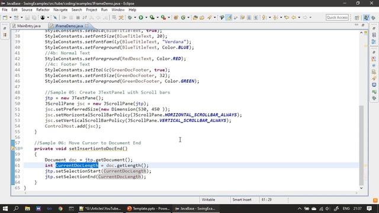The width and height of the screenshot is (379, 213).
Task: Collapse the method at line 58
Action: pyautogui.click(x=22, y=149)
